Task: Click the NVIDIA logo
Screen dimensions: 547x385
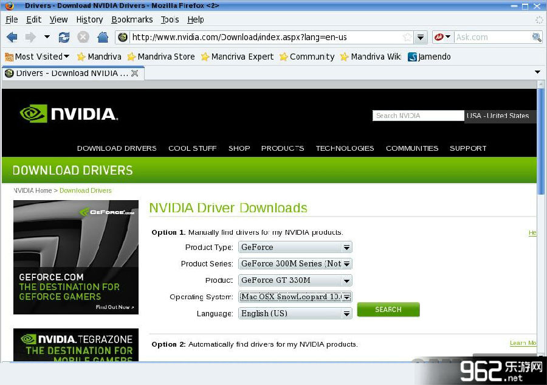Action: (x=69, y=114)
